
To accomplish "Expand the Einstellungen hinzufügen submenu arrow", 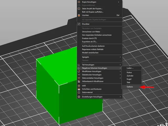I will point(120,97).
